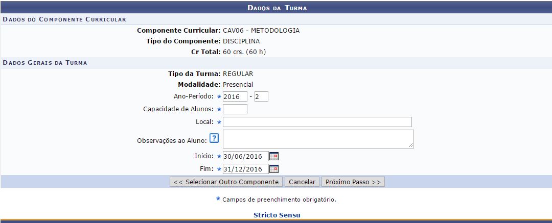Click the Dados da Turma header title

[277, 8]
